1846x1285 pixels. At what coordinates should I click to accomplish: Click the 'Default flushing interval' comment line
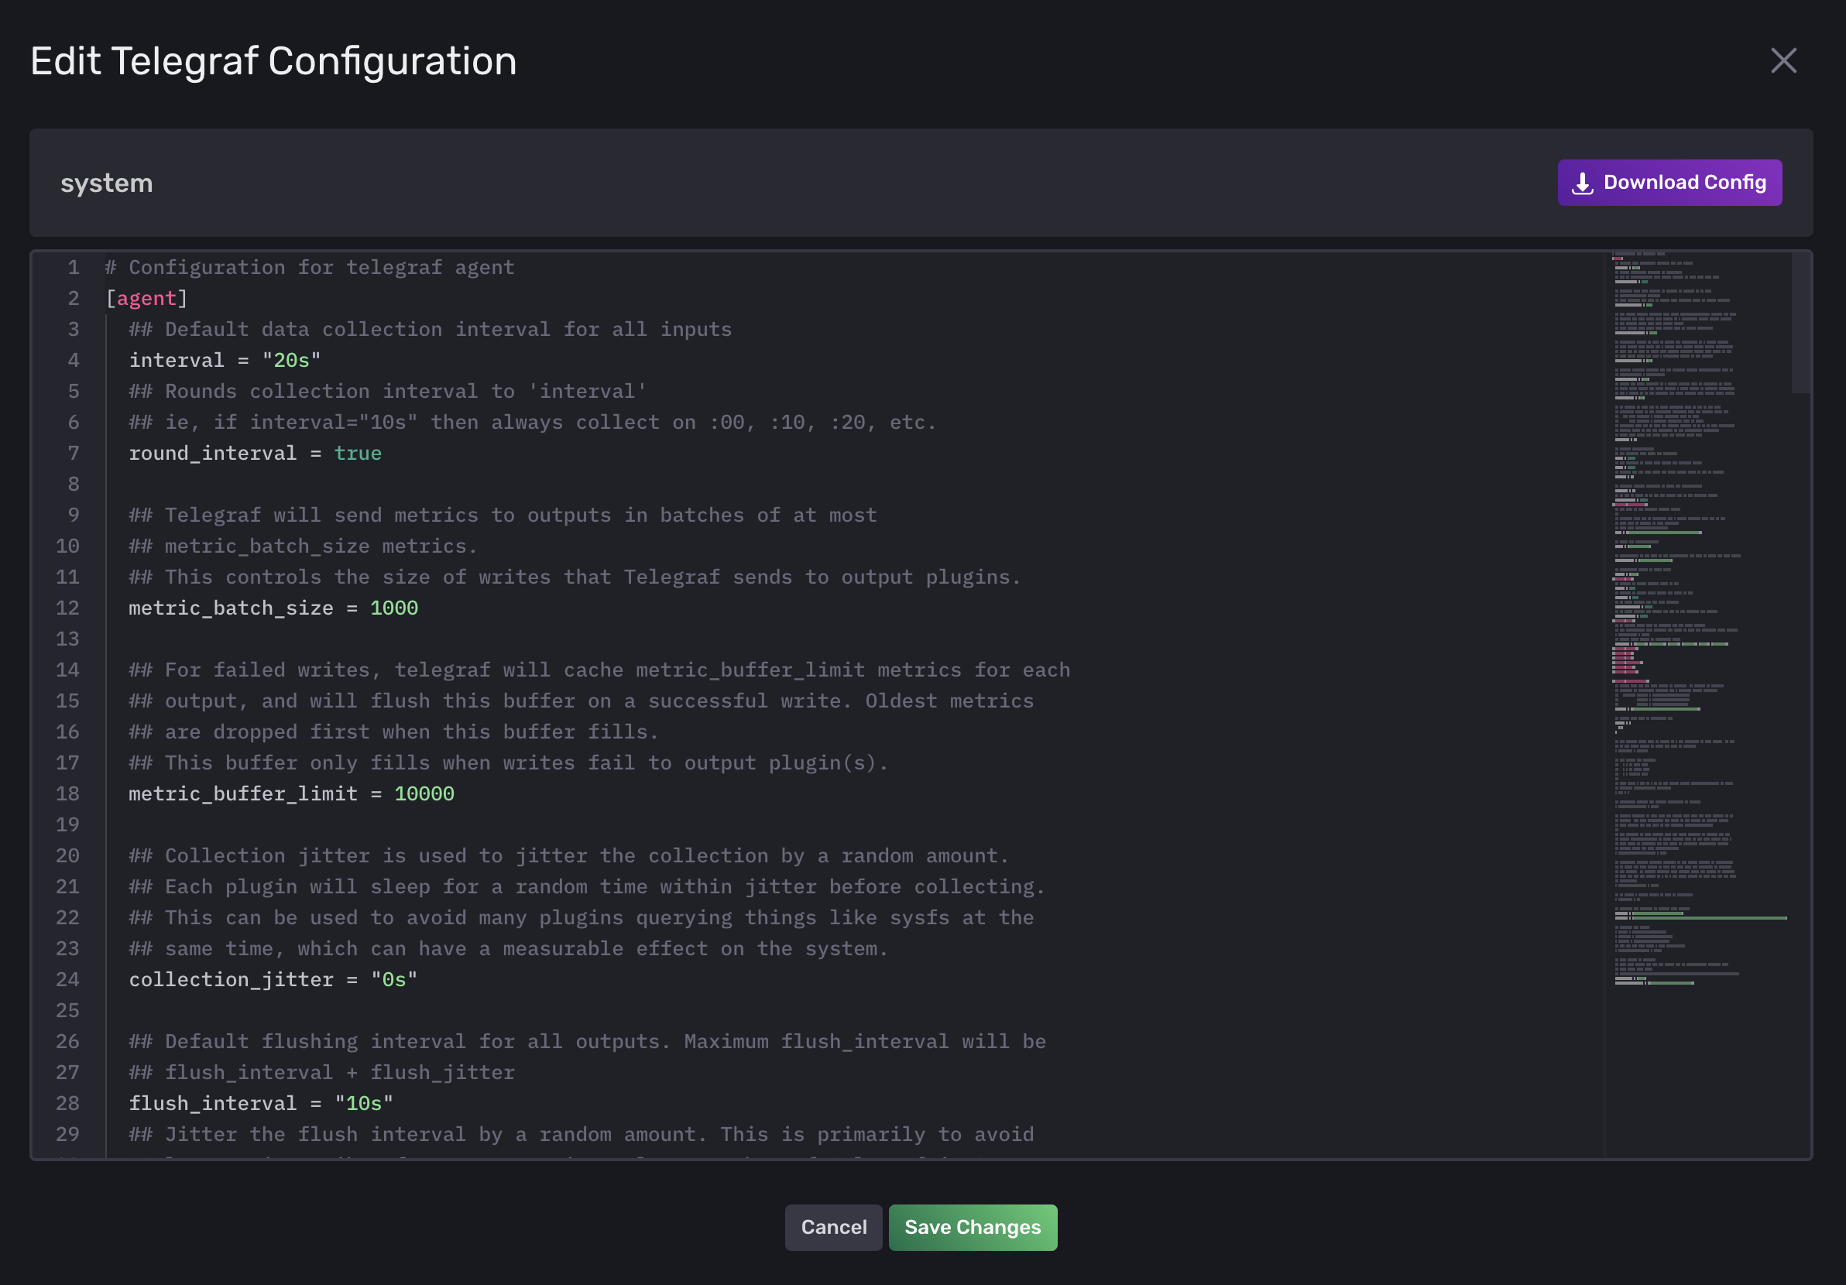pos(587,1040)
